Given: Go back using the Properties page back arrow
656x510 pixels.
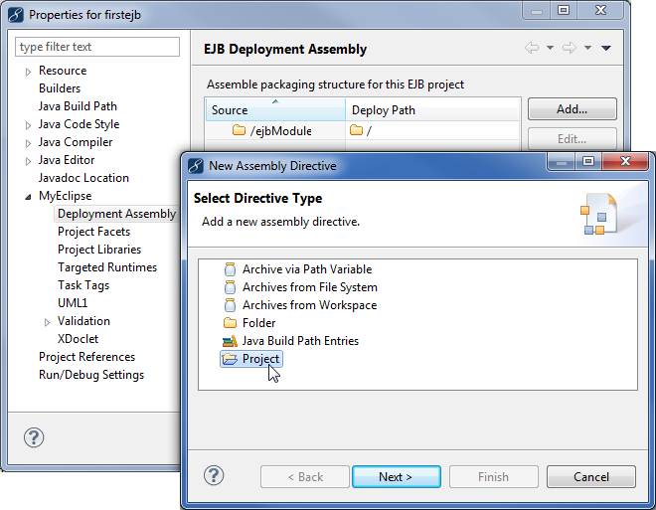Looking at the screenshot, I should coord(532,48).
